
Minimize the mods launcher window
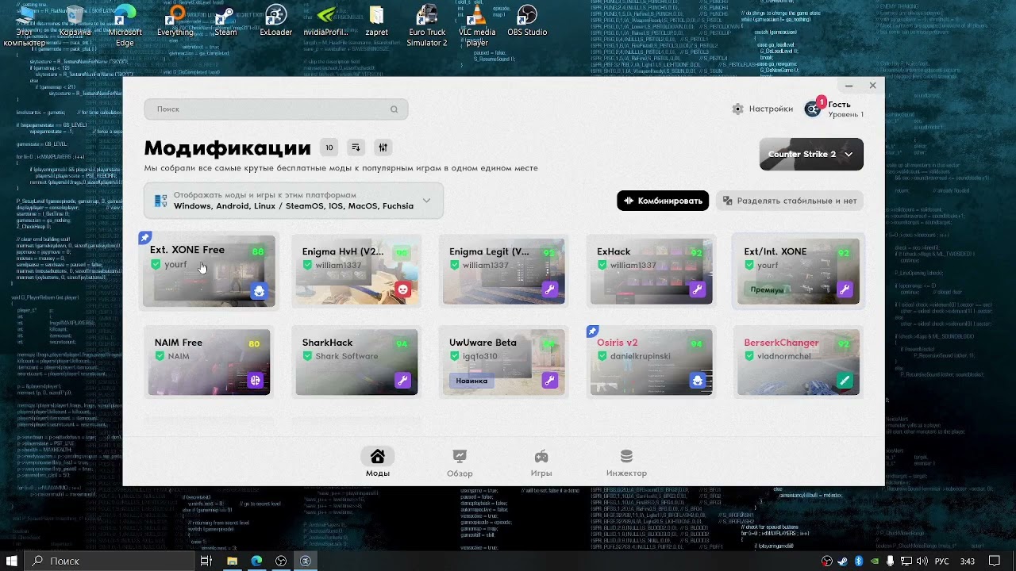click(849, 86)
